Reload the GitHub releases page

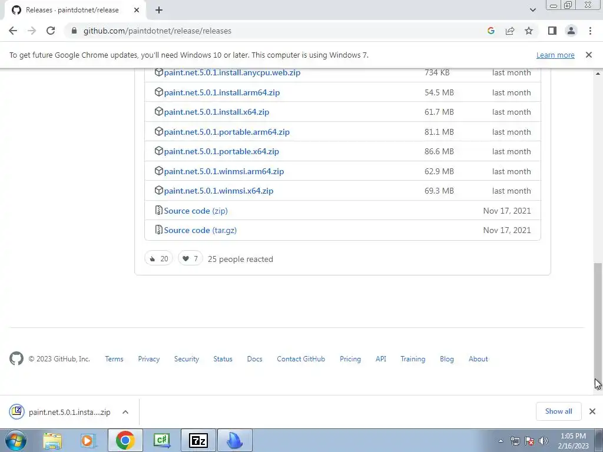point(51,31)
